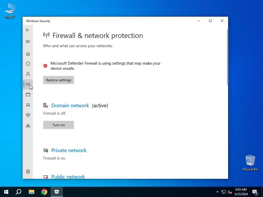The width and height of the screenshot is (263, 197).
Task: Open Device security laptop icon
Action: pyautogui.click(x=28, y=105)
